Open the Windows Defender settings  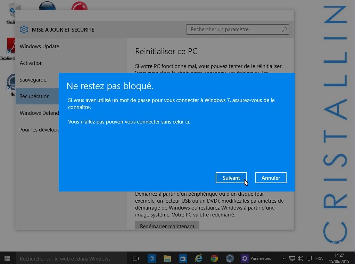(x=39, y=113)
